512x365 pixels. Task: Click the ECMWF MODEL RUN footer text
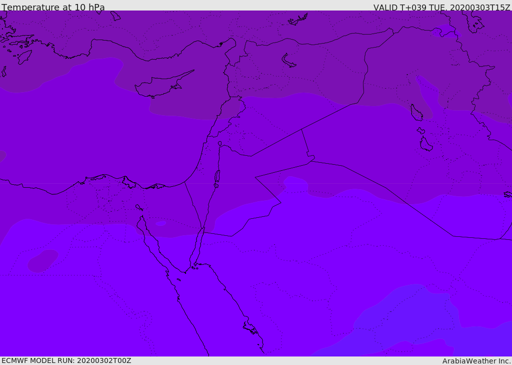[x=66, y=360]
